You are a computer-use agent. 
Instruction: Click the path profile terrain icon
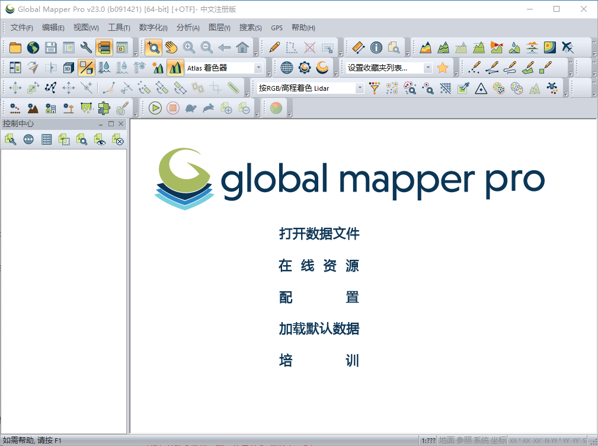click(x=426, y=47)
